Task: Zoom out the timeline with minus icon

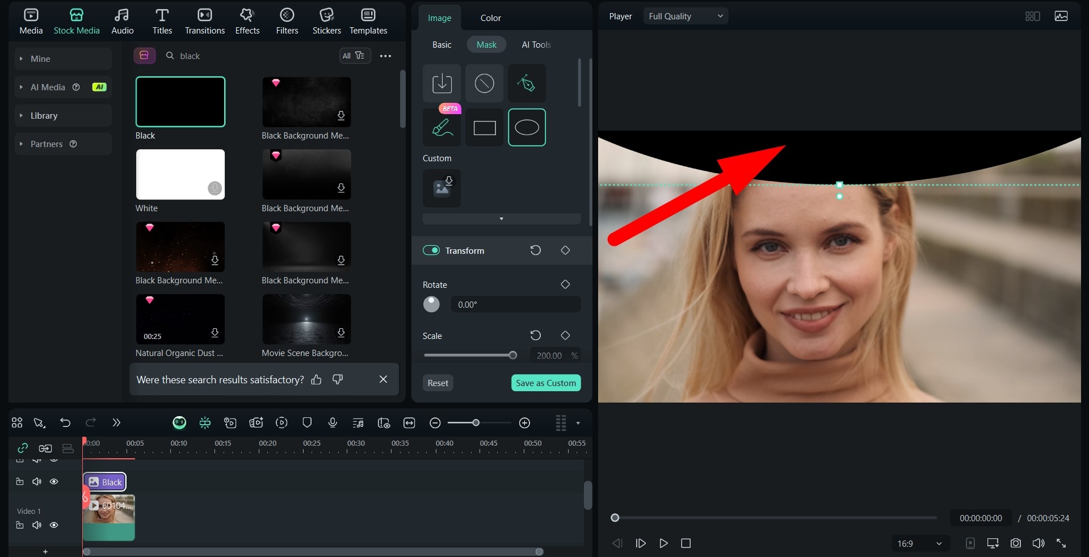Action: click(x=435, y=423)
